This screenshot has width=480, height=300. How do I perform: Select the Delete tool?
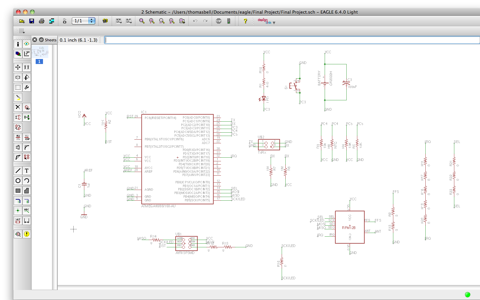click(x=17, y=107)
